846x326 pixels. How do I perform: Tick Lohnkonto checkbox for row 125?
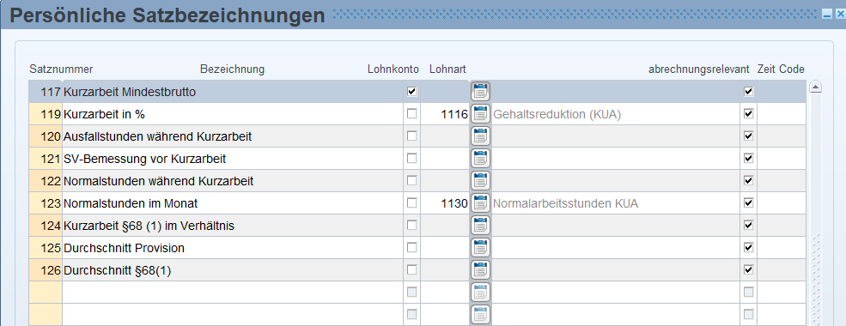412,247
